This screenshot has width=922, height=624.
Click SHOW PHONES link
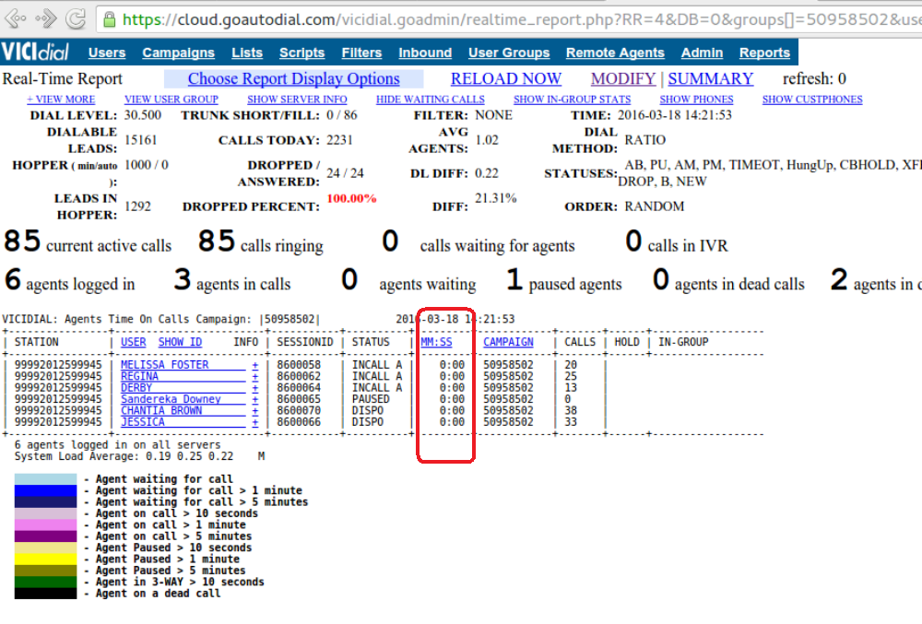point(696,100)
